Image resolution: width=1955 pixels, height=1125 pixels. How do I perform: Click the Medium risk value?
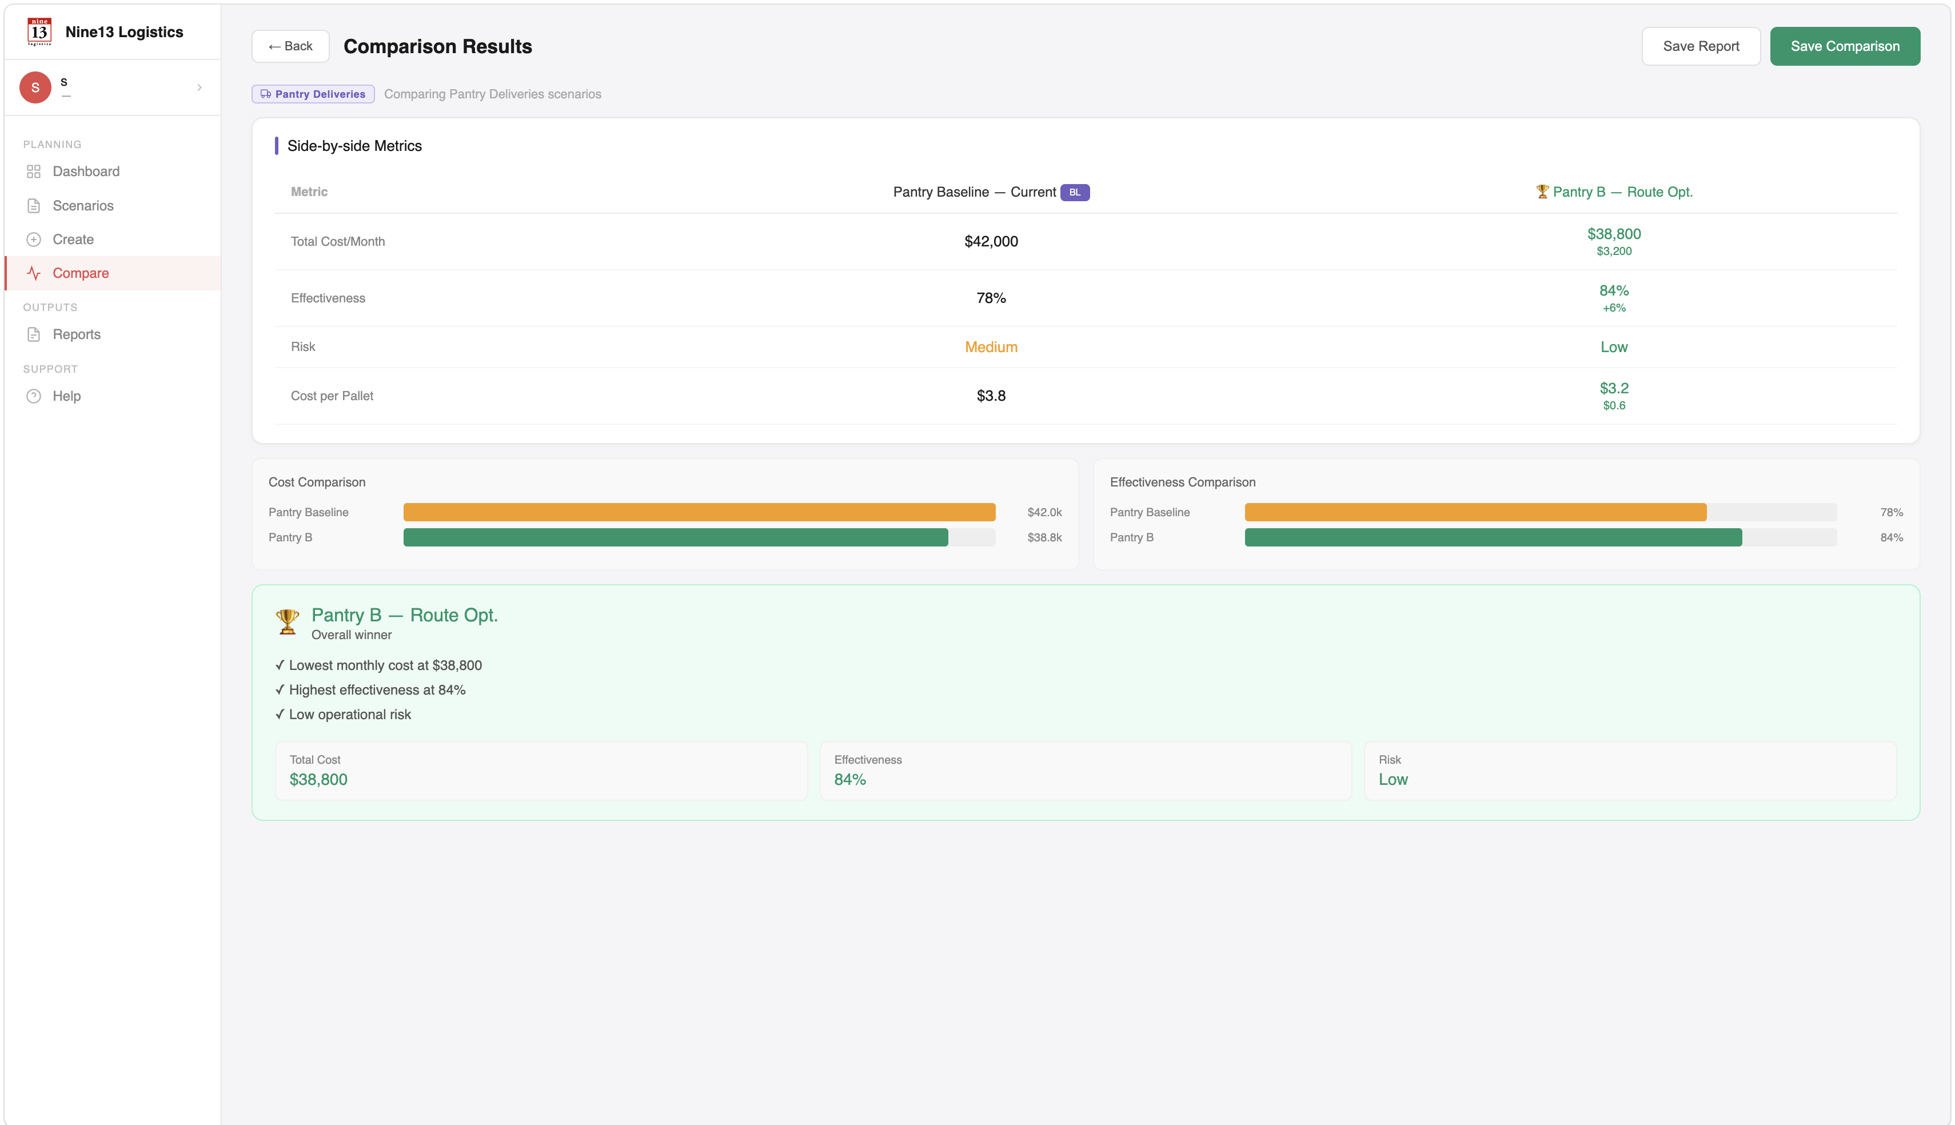[x=991, y=347]
